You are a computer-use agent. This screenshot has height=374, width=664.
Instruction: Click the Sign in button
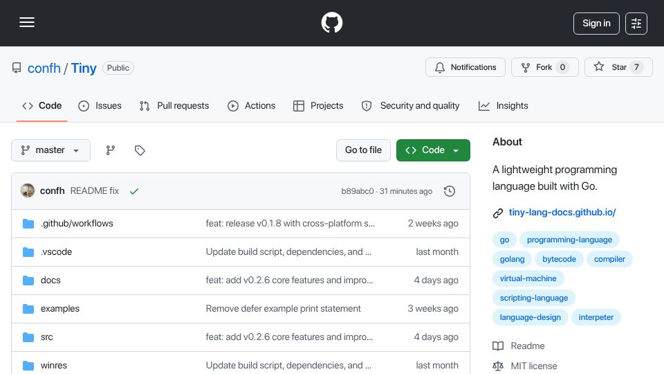[x=596, y=24]
